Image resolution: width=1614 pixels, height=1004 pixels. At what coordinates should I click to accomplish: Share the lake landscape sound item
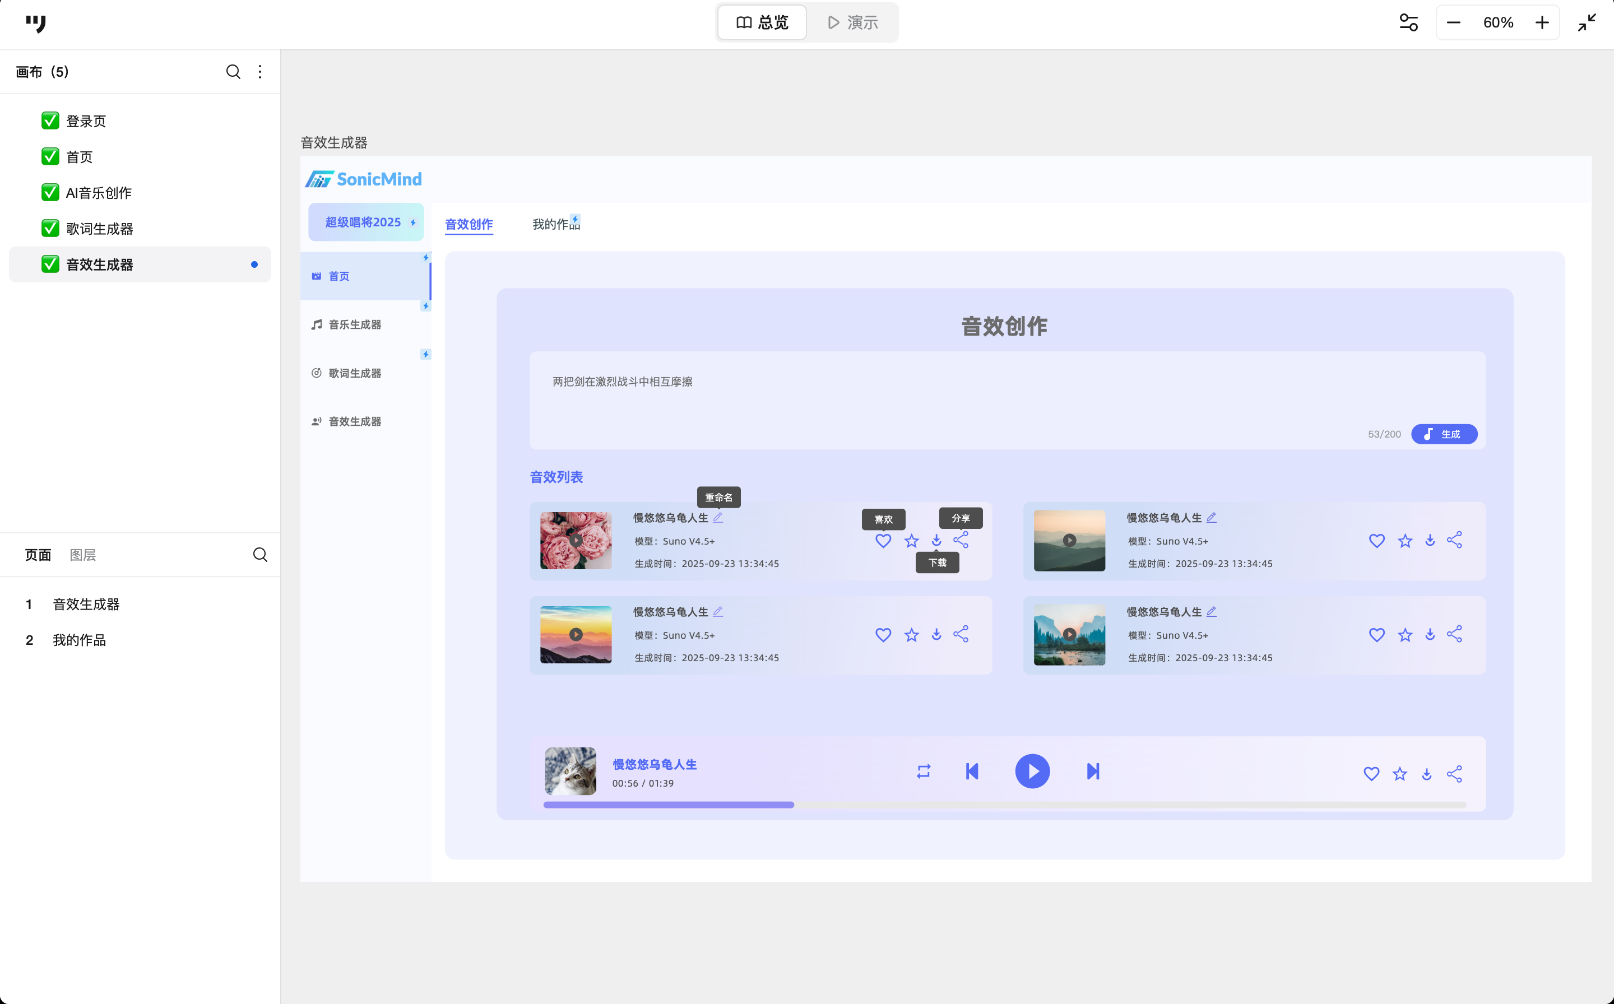(x=1454, y=634)
